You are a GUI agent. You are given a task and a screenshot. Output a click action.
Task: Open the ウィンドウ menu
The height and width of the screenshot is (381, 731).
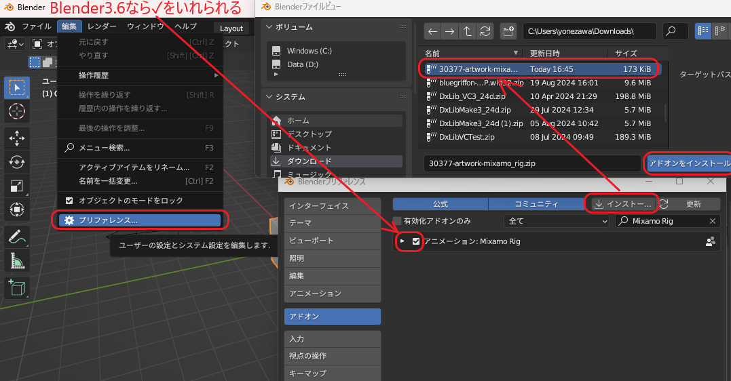[145, 26]
